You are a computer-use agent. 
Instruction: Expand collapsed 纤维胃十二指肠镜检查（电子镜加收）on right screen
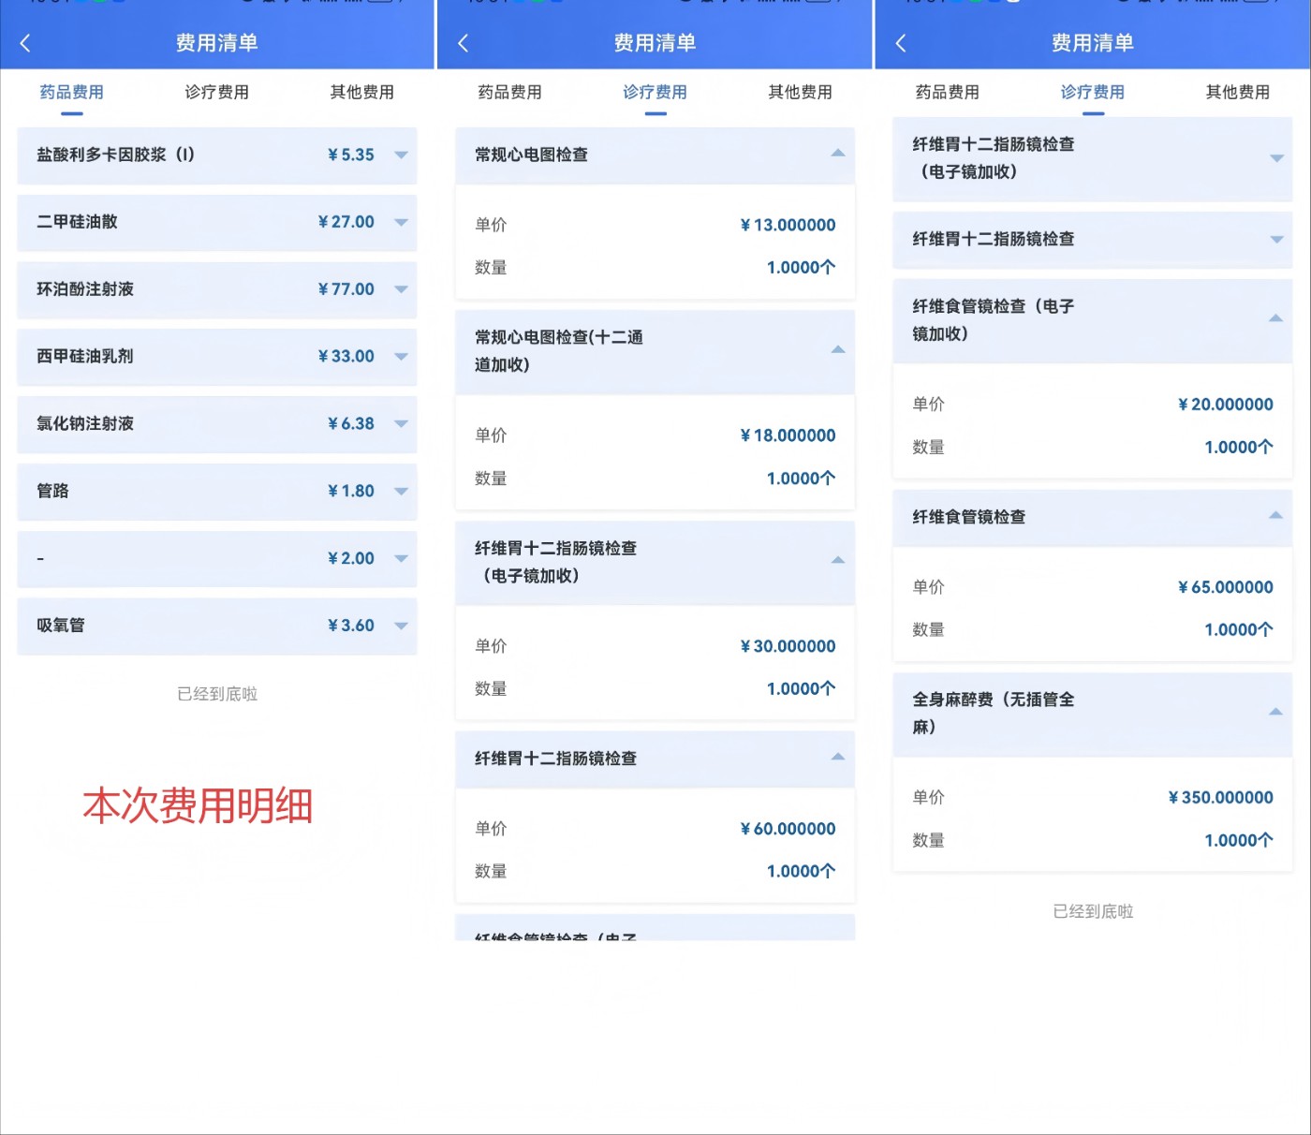coord(1275,158)
